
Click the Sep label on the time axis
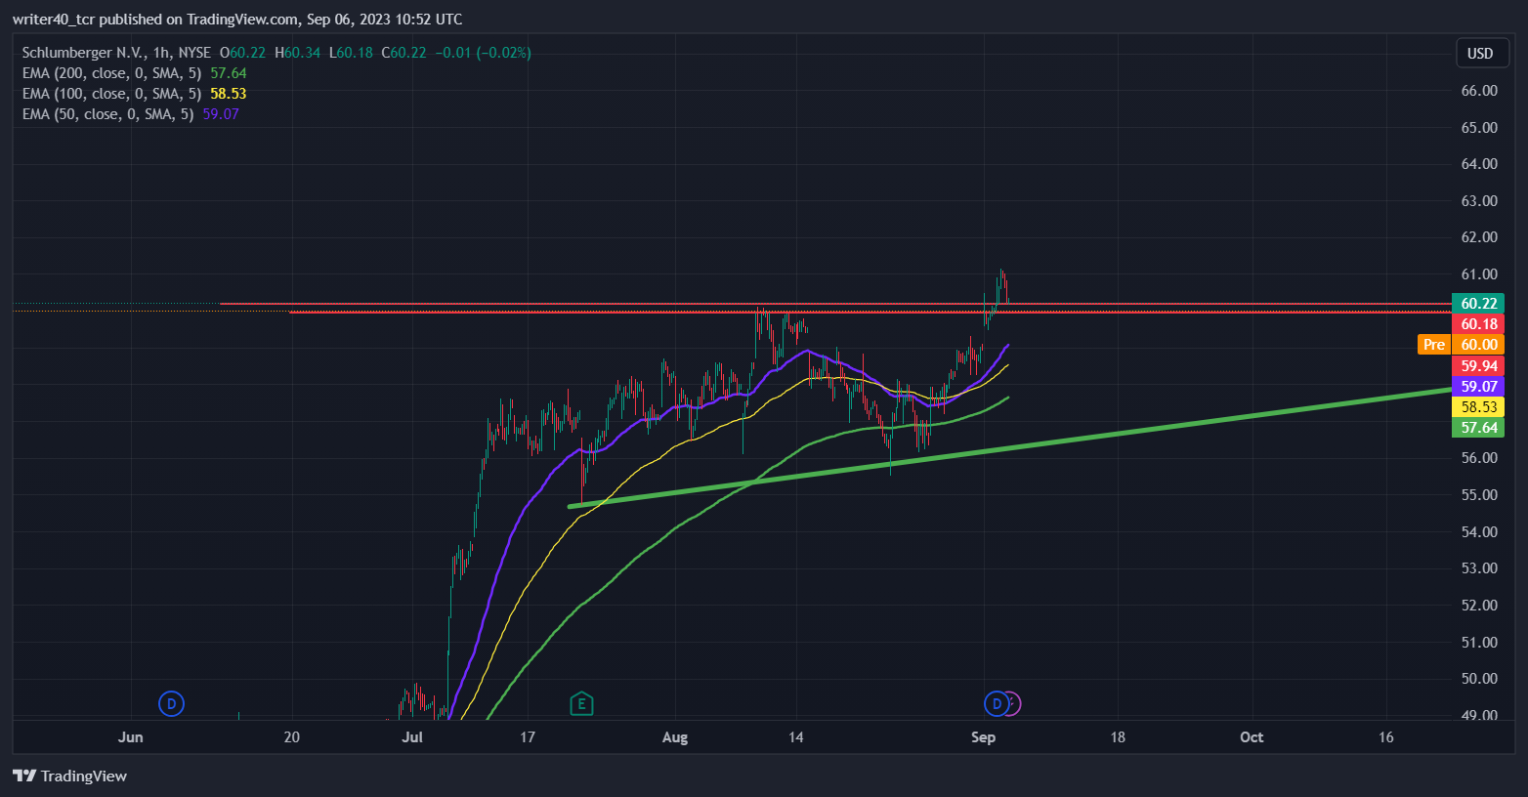point(983,737)
